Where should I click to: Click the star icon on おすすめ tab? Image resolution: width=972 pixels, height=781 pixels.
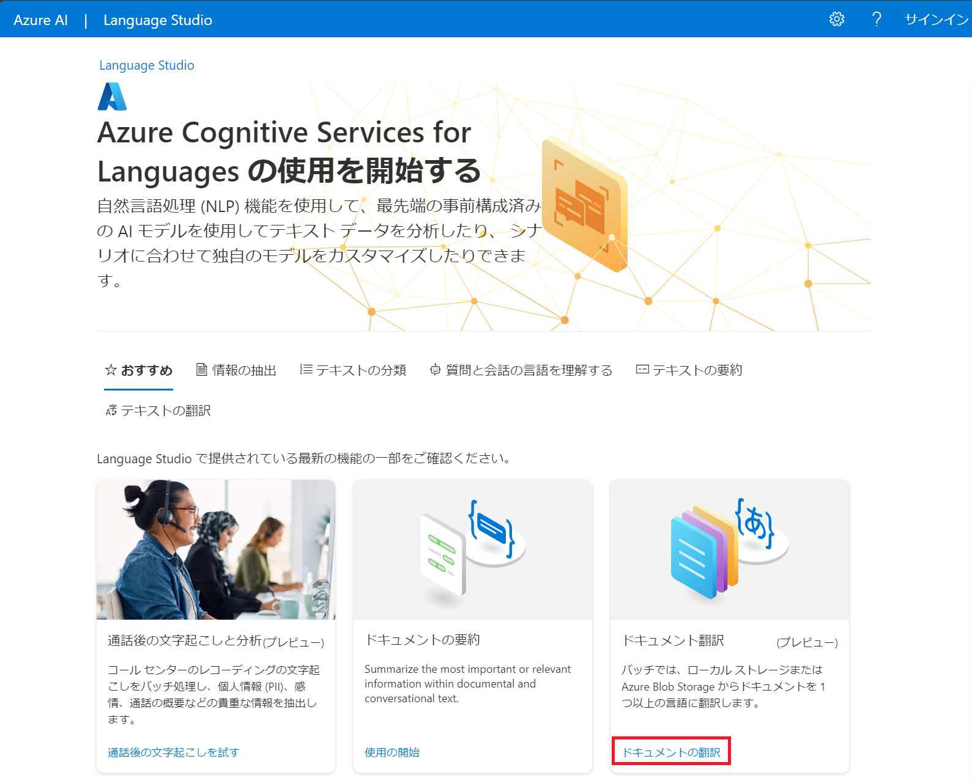pos(111,370)
